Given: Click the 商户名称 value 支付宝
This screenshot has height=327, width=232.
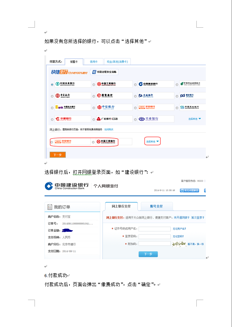Looking at the screenshot, I should click(x=67, y=217).
